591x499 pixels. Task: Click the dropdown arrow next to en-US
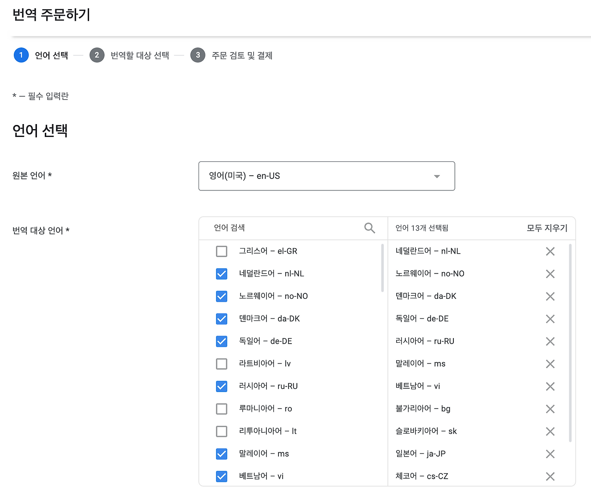click(x=437, y=176)
